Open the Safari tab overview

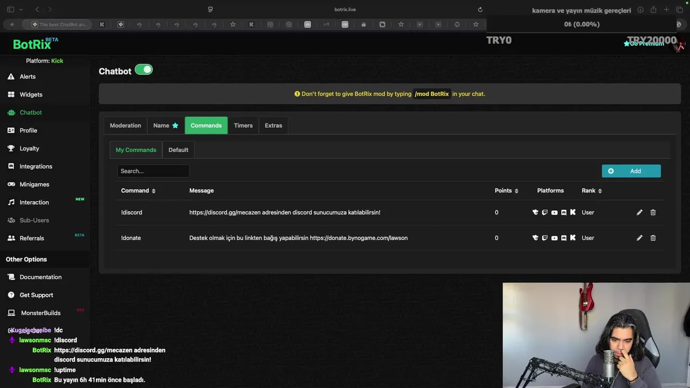click(680, 10)
